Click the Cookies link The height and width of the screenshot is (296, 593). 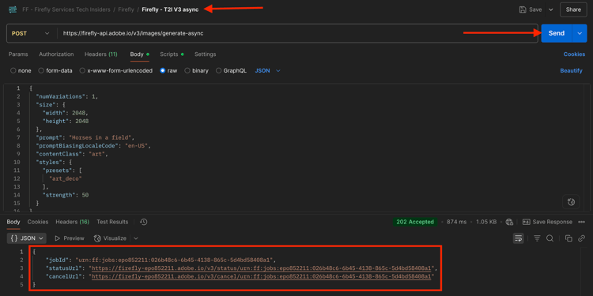574,54
